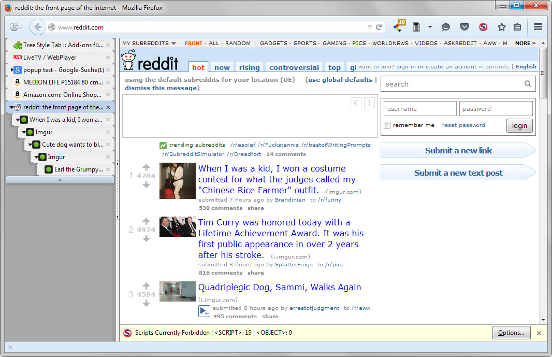Image resolution: width=552 pixels, height=357 pixels.
Task: Close the LiveTV / WebPlayer tab
Action: point(108,58)
